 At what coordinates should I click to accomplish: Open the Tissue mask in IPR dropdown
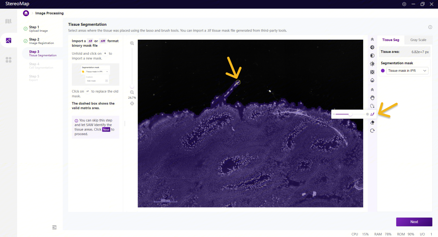(407, 71)
